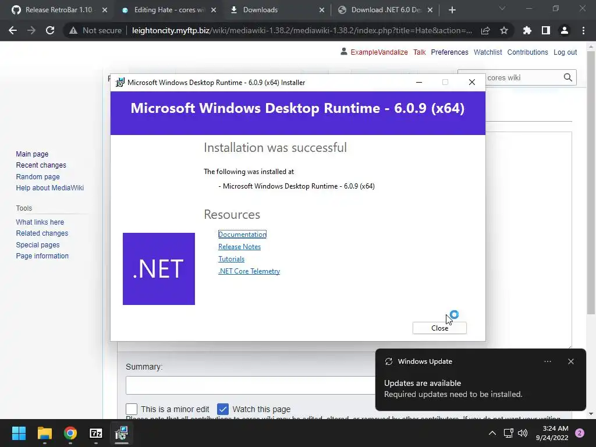This screenshot has width=596, height=447.
Task: Open the Release Notes link
Action: (239, 246)
